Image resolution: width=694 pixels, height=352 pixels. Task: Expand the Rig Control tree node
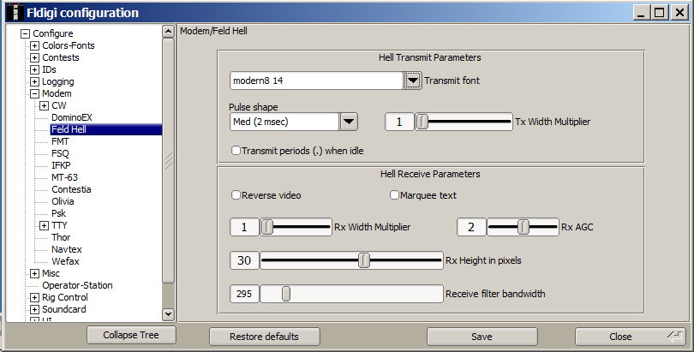34,297
